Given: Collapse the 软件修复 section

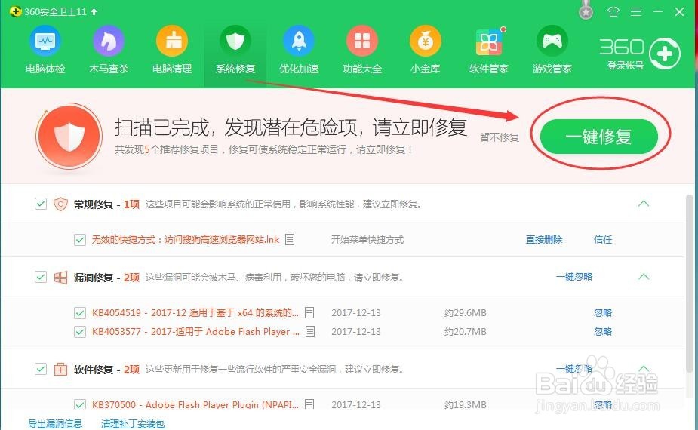Looking at the screenshot, I should (643, 369).
